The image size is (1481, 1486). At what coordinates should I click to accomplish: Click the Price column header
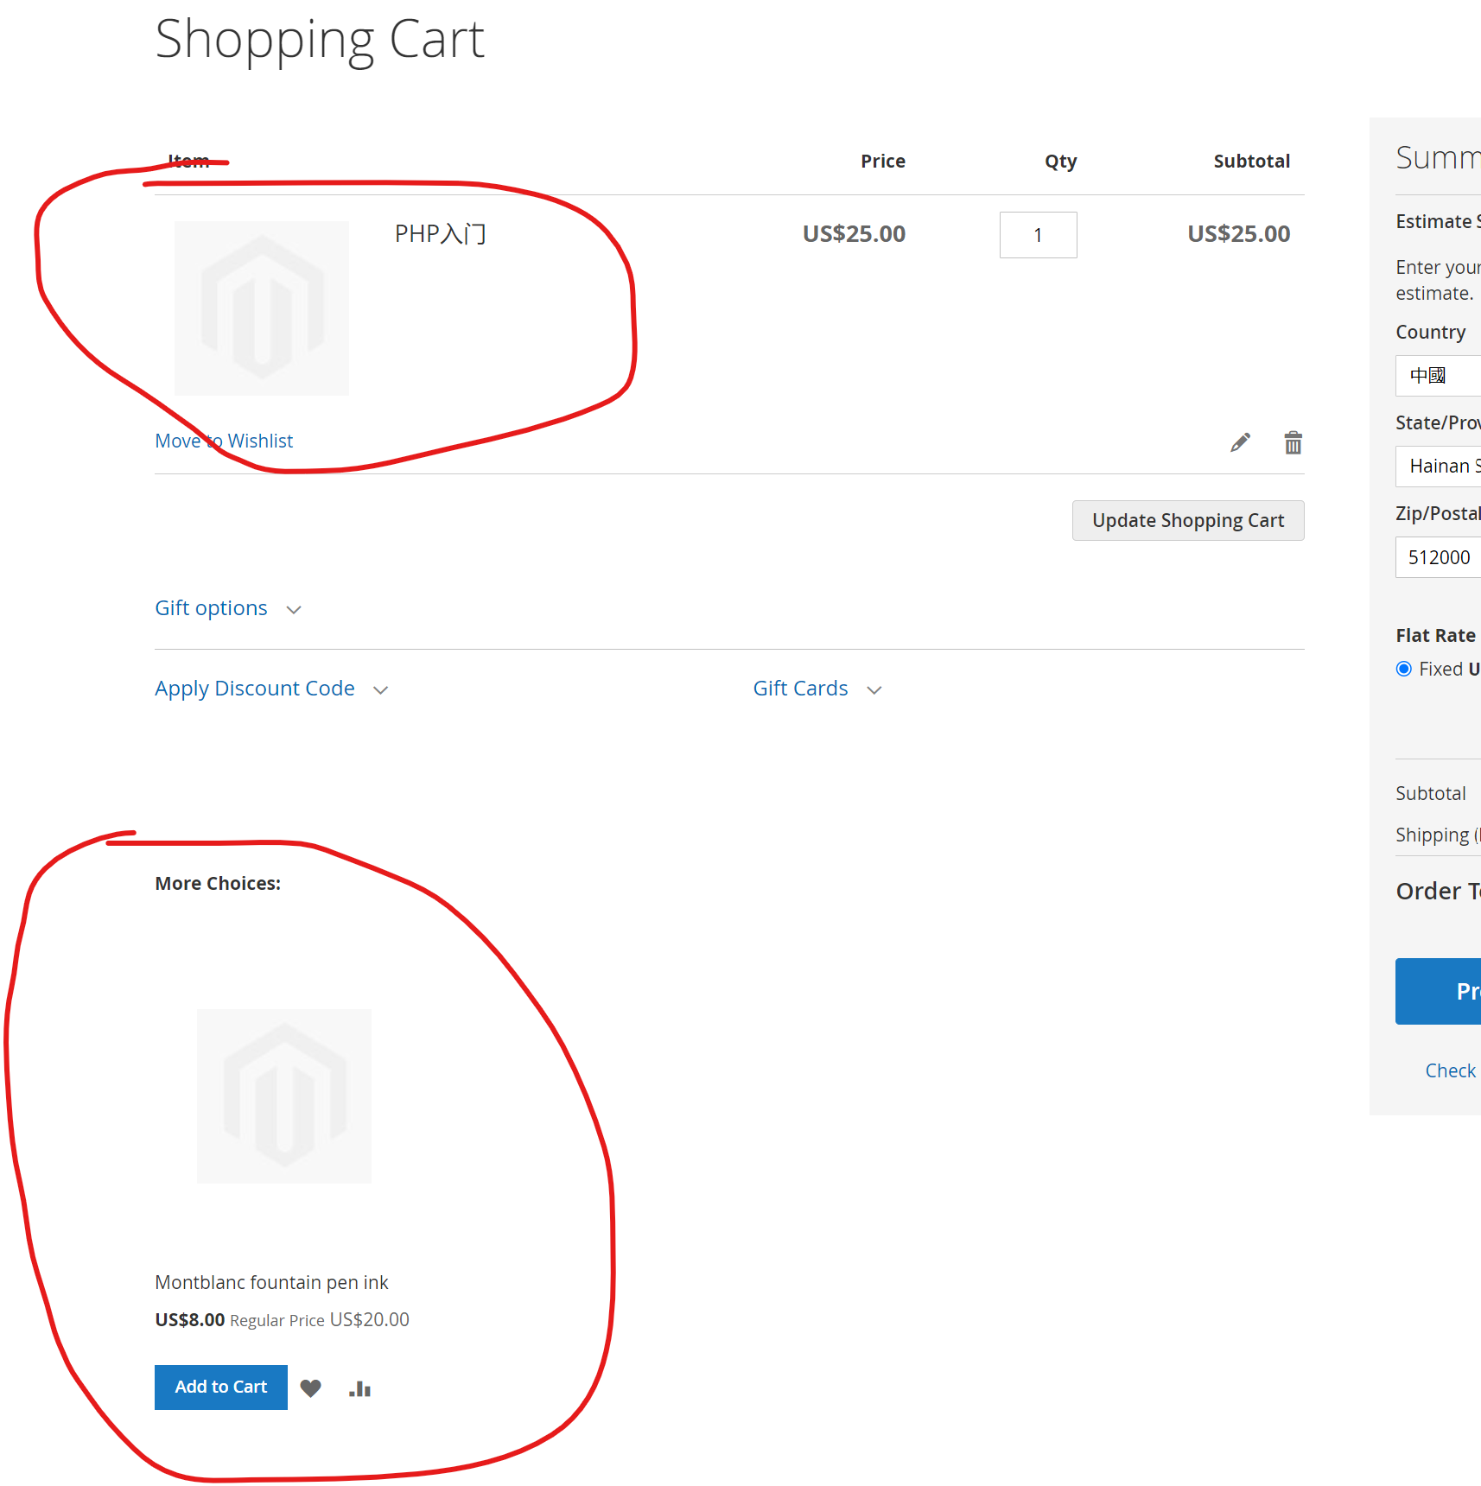point(883,161)
